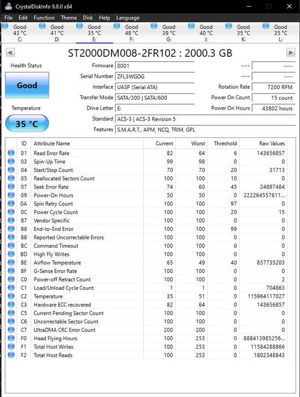The width and height of the screenshot is (300, 397).
Task: Click the Power On Count field
Action: tap(274, 98)
